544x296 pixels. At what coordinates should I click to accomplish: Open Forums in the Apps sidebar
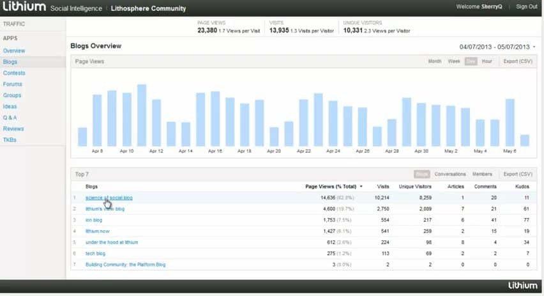(13, 84)
